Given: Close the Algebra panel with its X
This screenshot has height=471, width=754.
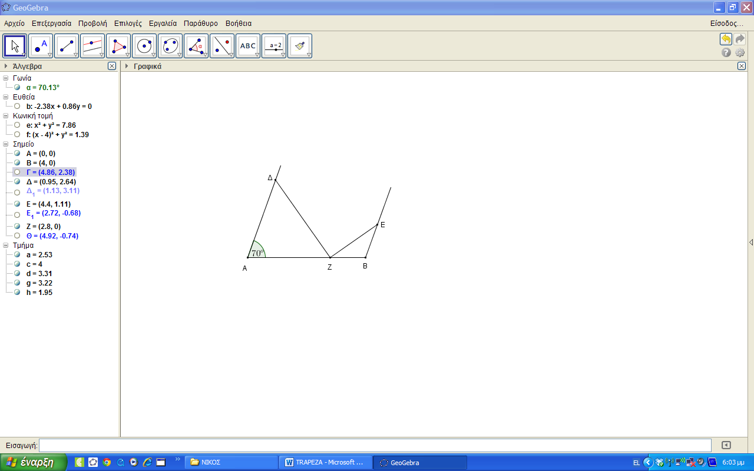Looking at the screenshot, I should [x=112, y=66].
